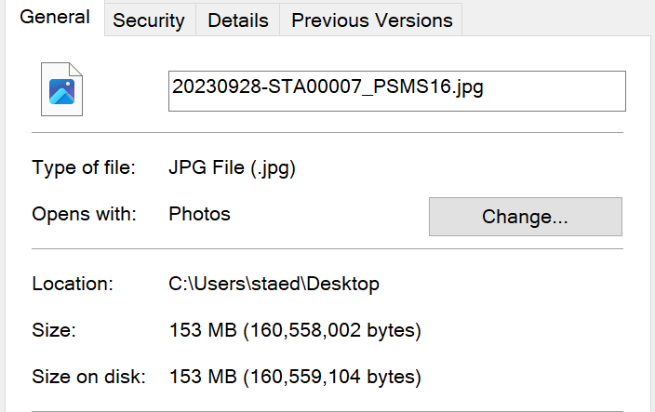Switch to the Security tab
655x412 pixels.
tap(150, 20)
